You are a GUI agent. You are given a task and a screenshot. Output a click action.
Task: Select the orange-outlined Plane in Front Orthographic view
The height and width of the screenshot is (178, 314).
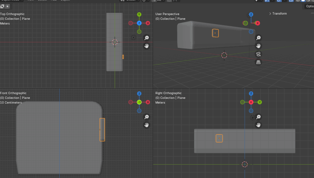click(x=102, y=130)
